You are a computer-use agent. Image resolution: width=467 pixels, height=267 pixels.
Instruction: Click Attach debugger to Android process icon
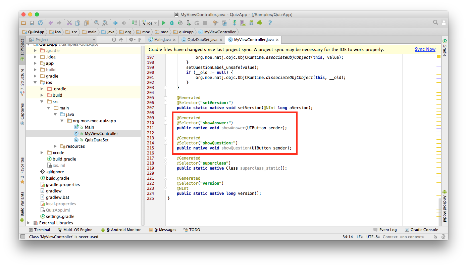point(189,23)
